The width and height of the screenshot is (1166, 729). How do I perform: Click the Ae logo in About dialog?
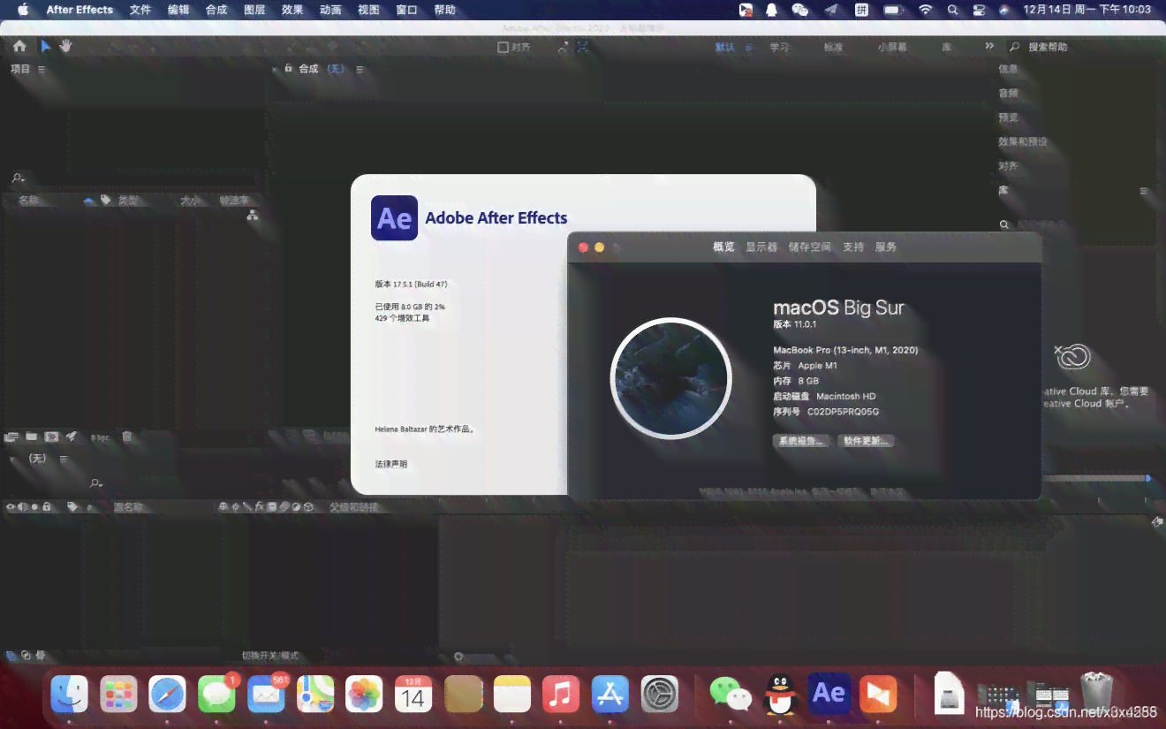(x=394, y=218)
